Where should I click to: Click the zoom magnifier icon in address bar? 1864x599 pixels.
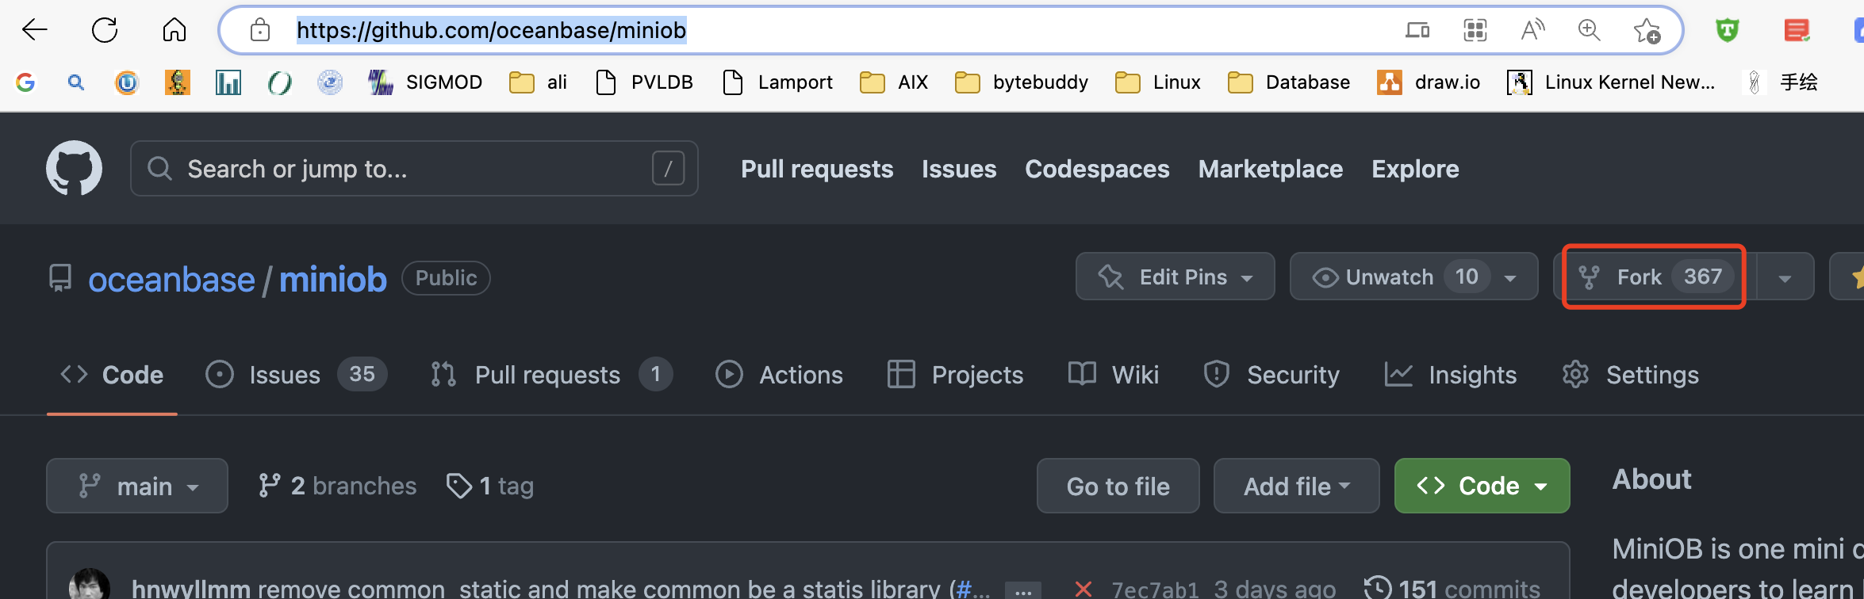(x=1589, y=30)
